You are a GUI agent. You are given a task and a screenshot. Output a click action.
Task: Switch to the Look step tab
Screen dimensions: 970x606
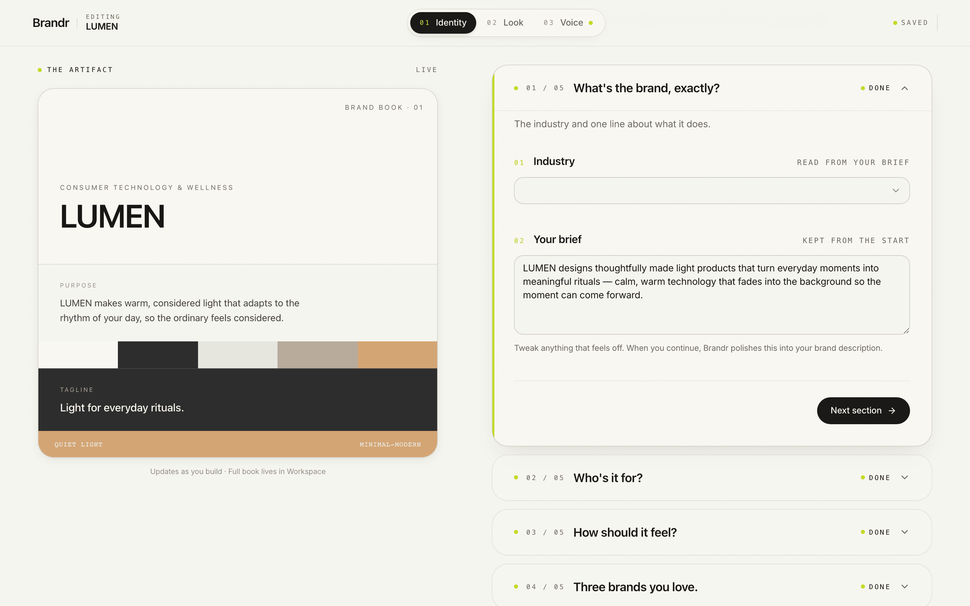tap(505, 23)
